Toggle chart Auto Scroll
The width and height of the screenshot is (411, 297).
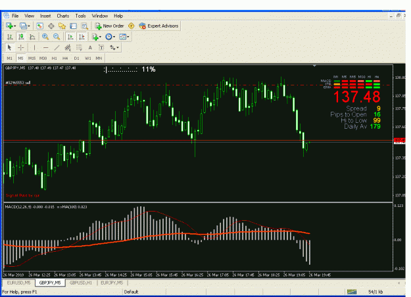point(70,37)
